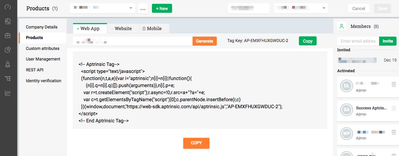Delete the DL admin member via trash icon

(x=394, y=84)
